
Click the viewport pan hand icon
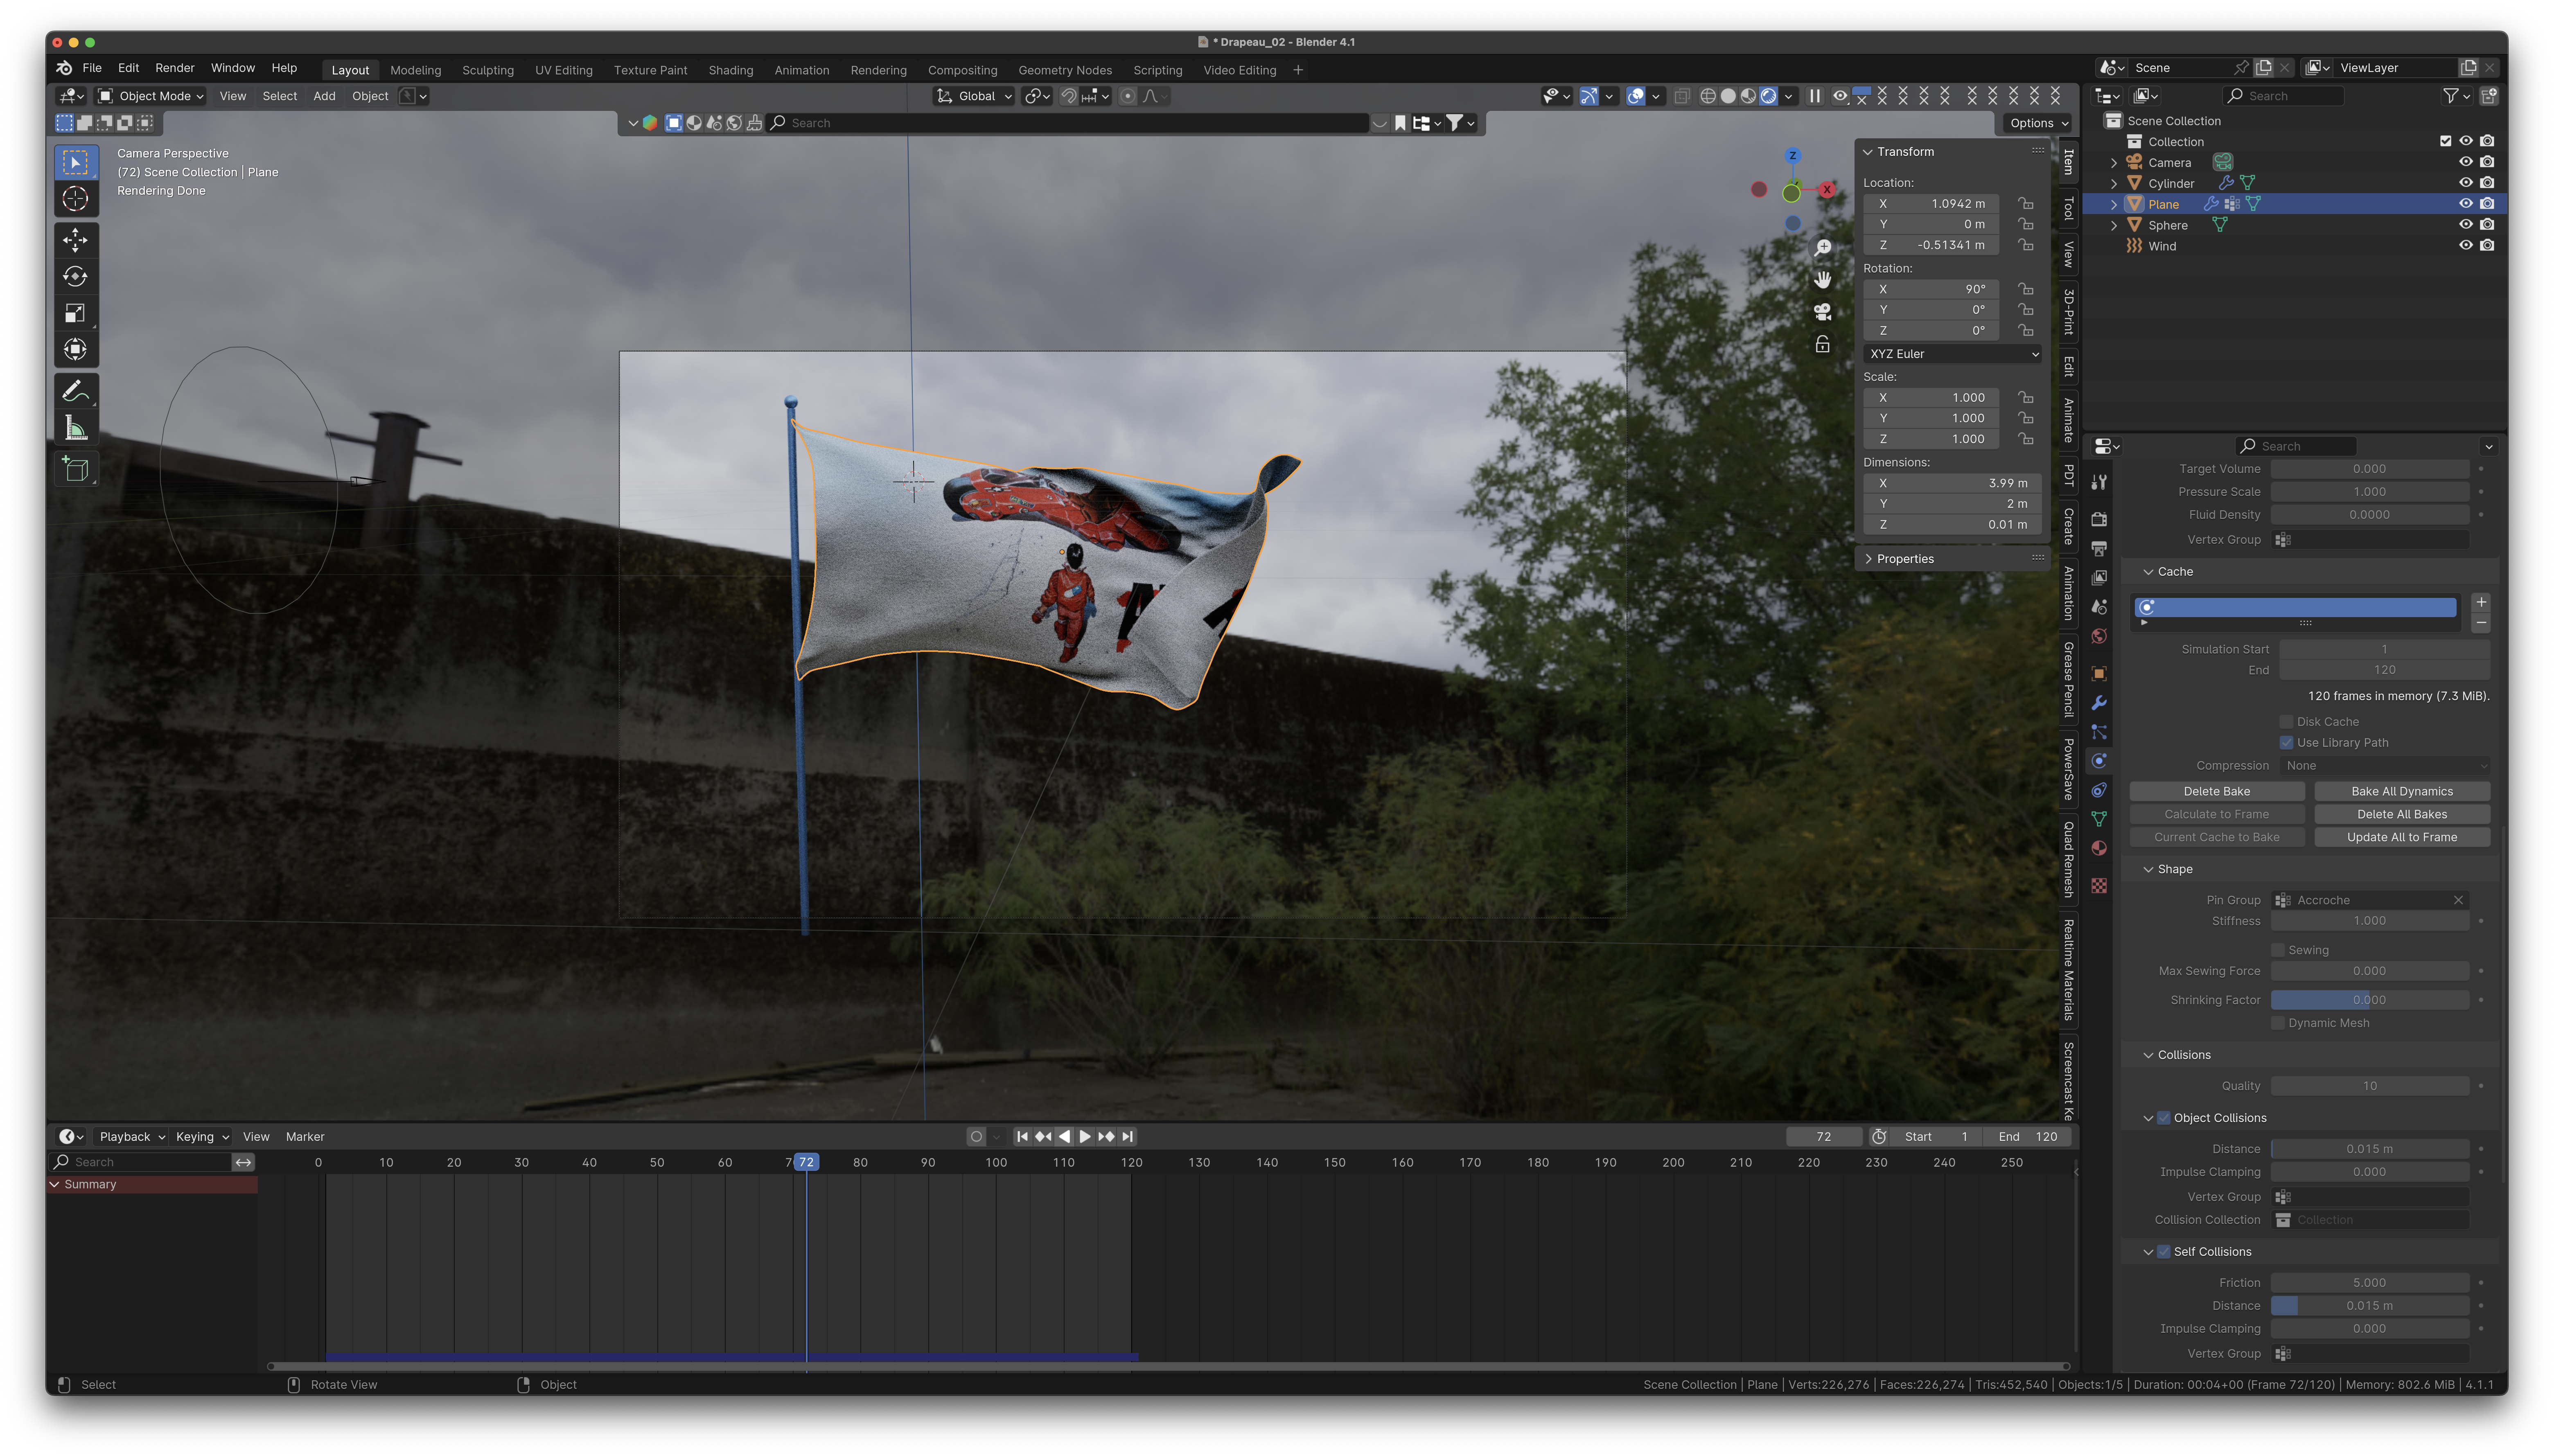click(1823, 280)
